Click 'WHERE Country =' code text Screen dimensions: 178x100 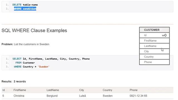(x=25, y=67)
